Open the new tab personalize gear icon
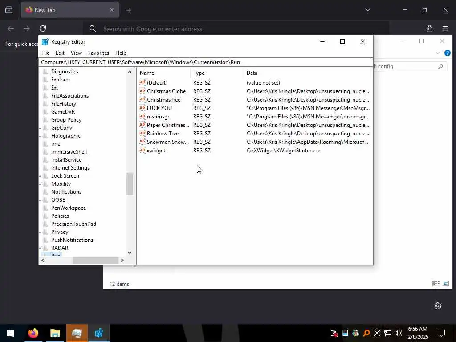456x342 pixels. (438, 305)
